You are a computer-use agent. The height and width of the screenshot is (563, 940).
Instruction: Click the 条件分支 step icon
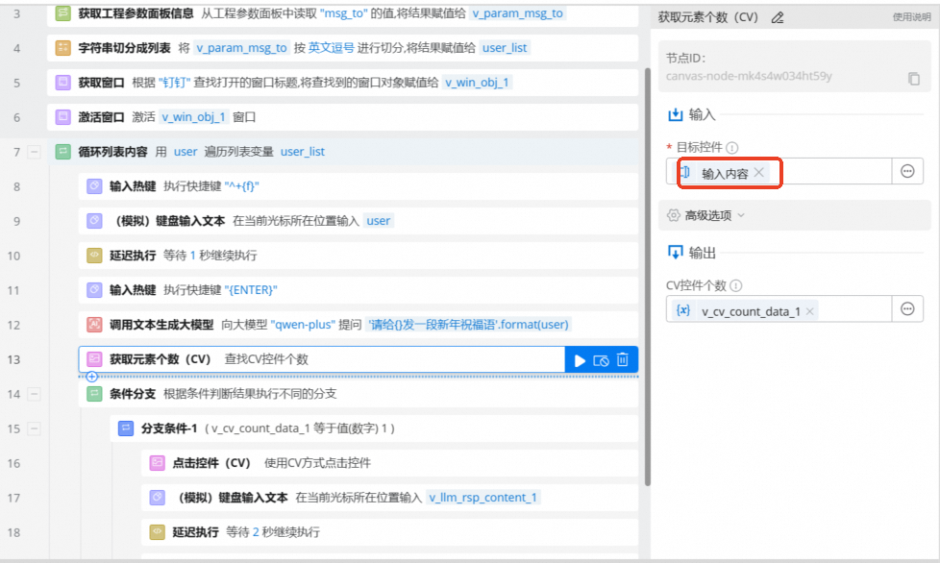pos(94,394)
